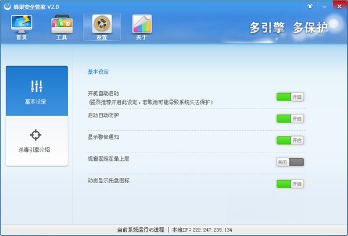The height and width of the screenshot is (236, 348).
Task: Click the 当前系统运行45进程 status text
Action: 141,230
